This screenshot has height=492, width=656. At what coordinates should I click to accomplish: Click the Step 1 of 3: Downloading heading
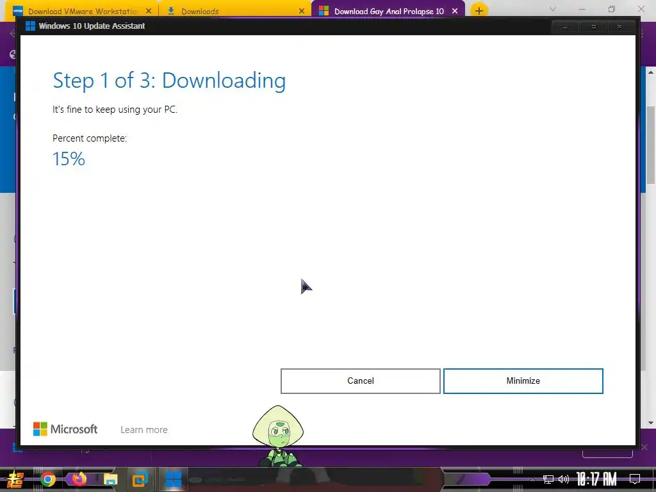[169, 80]
